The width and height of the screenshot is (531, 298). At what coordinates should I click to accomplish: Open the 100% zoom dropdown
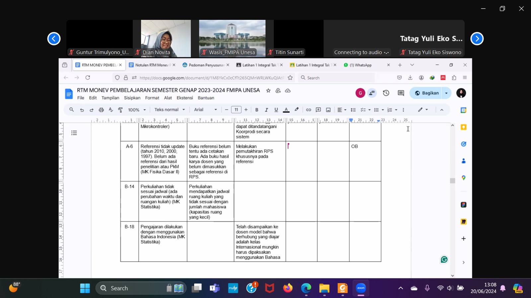coord(137,110)
